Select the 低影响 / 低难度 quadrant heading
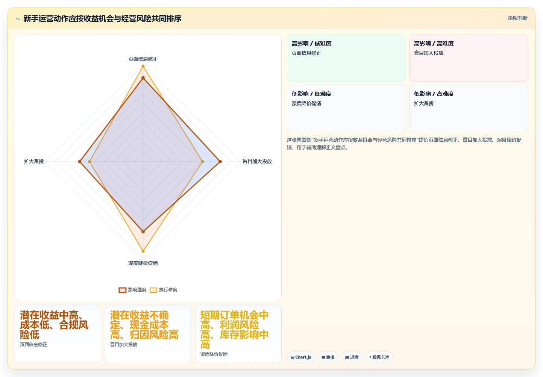Screen dimensions: 543x377 [x=311, y=94]
